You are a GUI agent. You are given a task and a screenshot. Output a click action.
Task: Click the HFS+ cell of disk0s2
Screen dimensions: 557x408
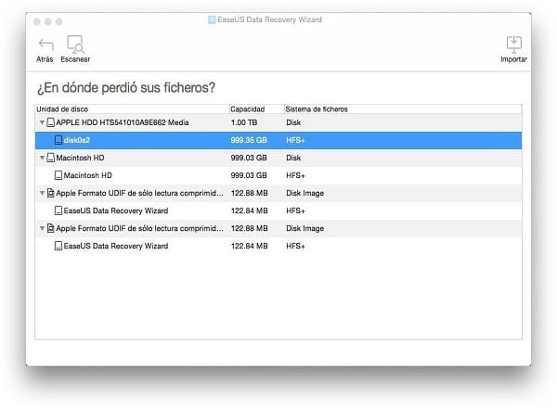coord(295,140)
